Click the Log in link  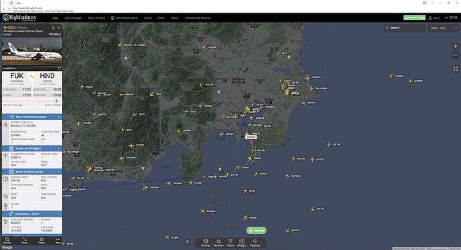point(434,18)
